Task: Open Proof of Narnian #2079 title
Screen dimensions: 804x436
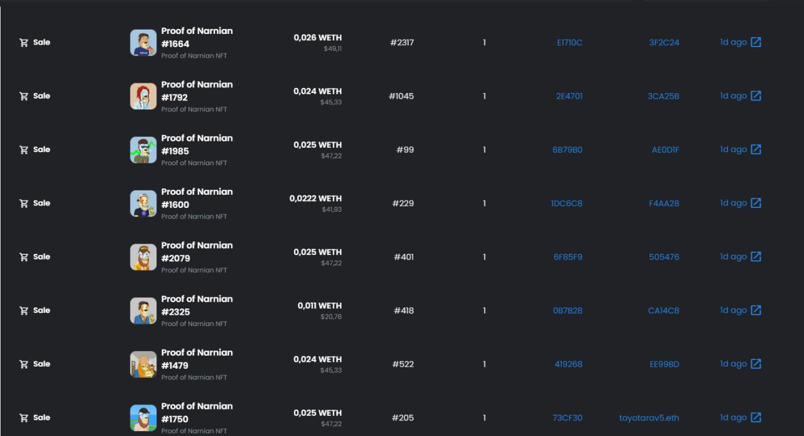Action: [197, 251]
